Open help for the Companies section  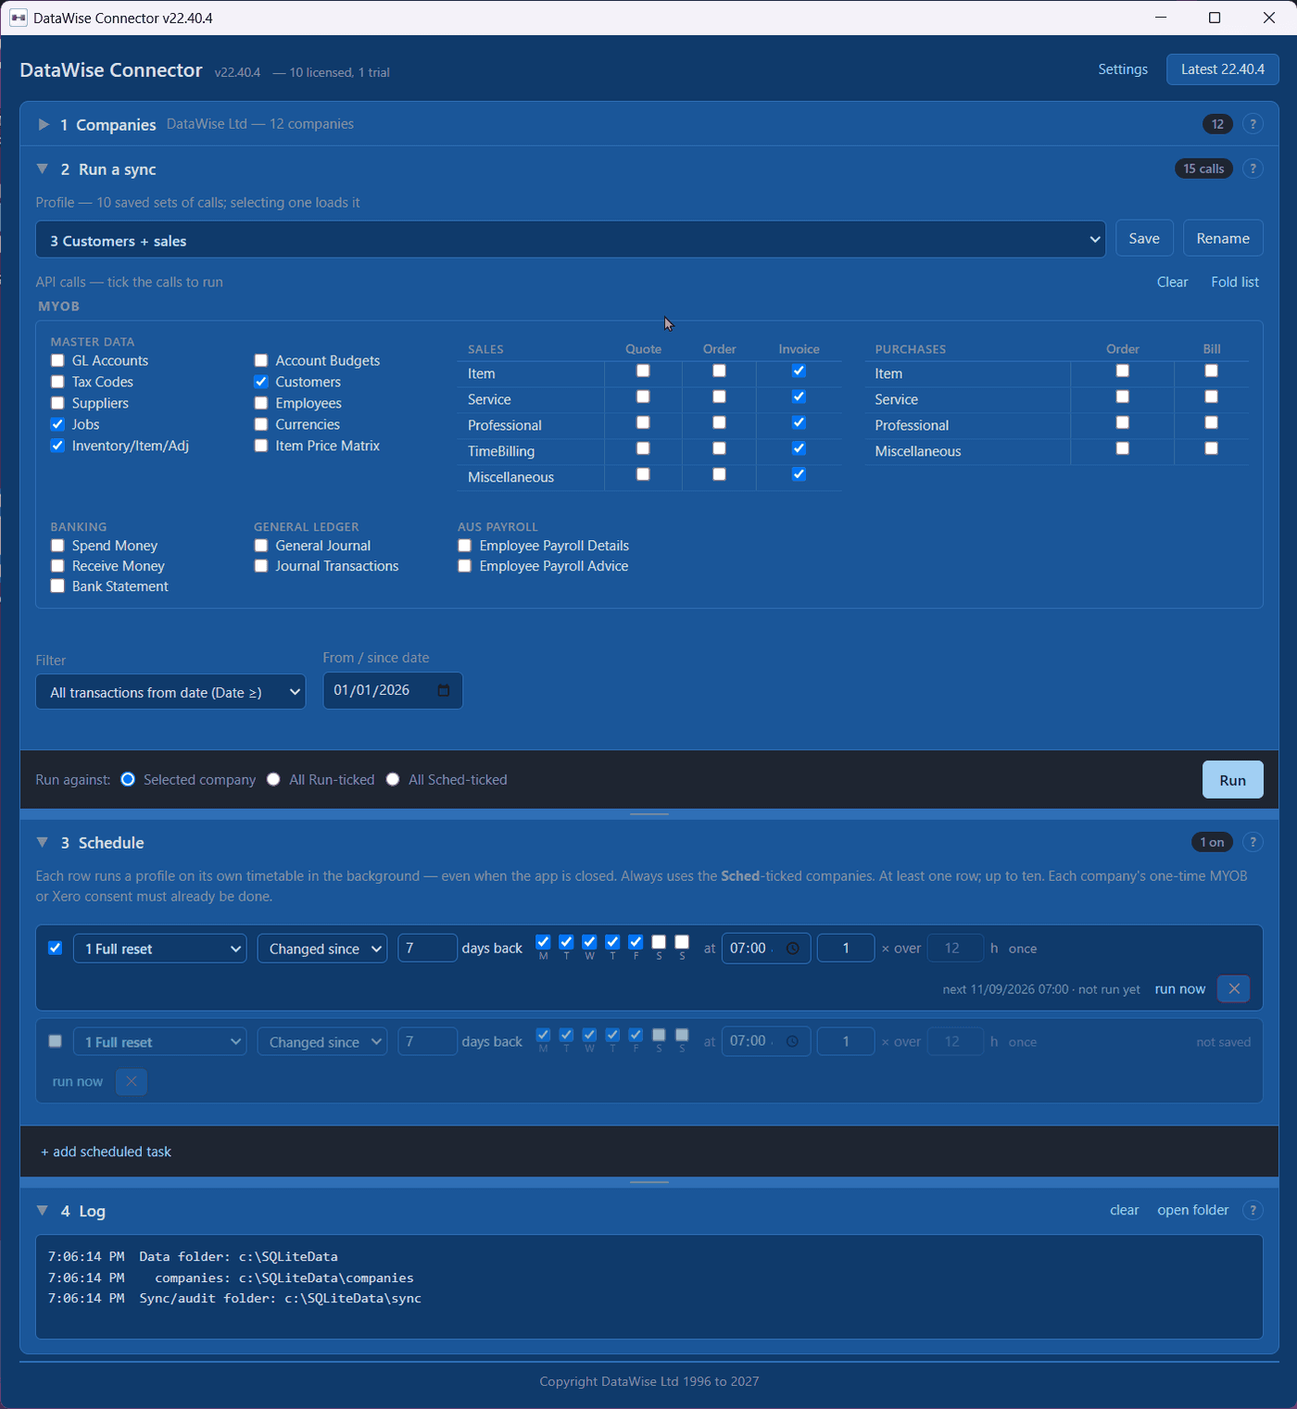1253,124
